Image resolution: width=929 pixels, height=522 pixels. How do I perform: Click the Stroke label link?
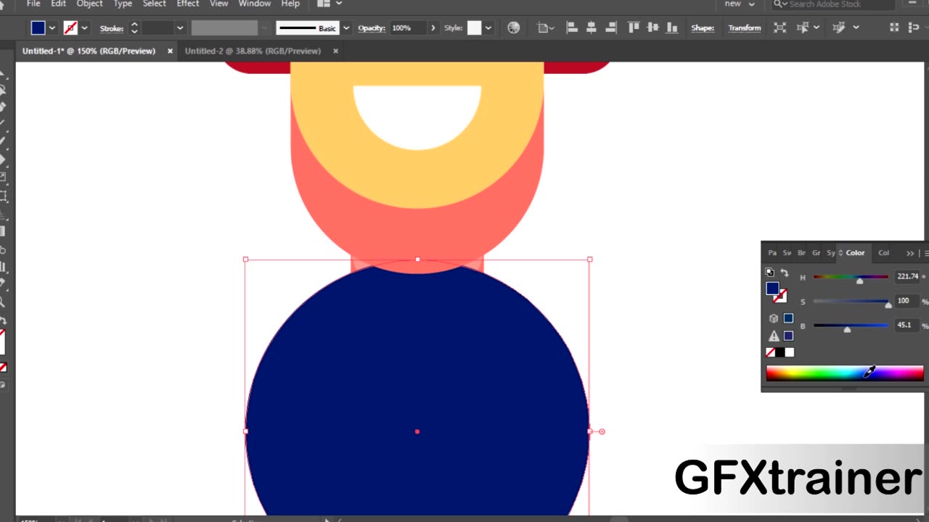point(112,28)
